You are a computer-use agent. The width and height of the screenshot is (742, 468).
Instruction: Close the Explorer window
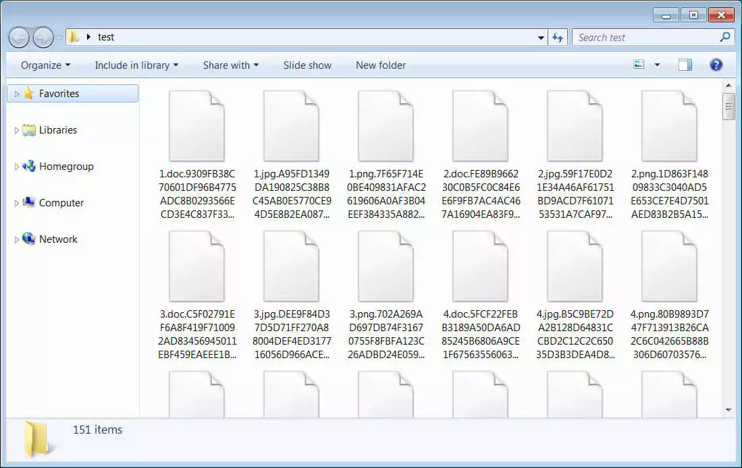(x=721, y=15)
